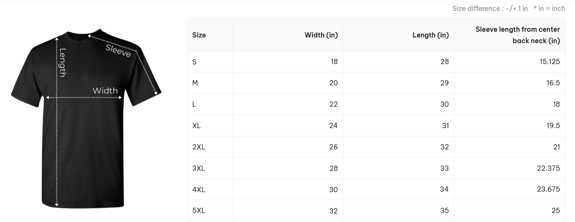The height and width of the screenshot is (222, 575).
Task: Select the 4XL size row label
Action: (x=199, y=190)
